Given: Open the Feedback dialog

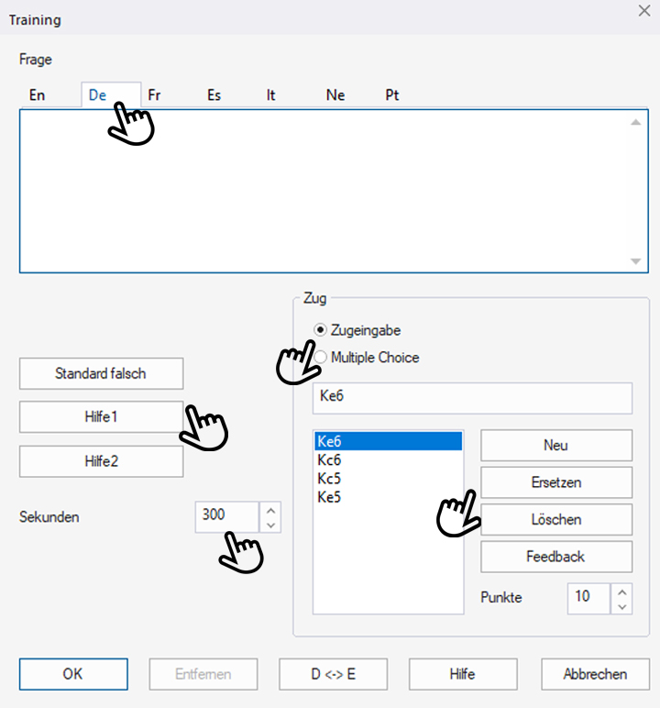Looking at the screenshot, I should pos(556,557).
